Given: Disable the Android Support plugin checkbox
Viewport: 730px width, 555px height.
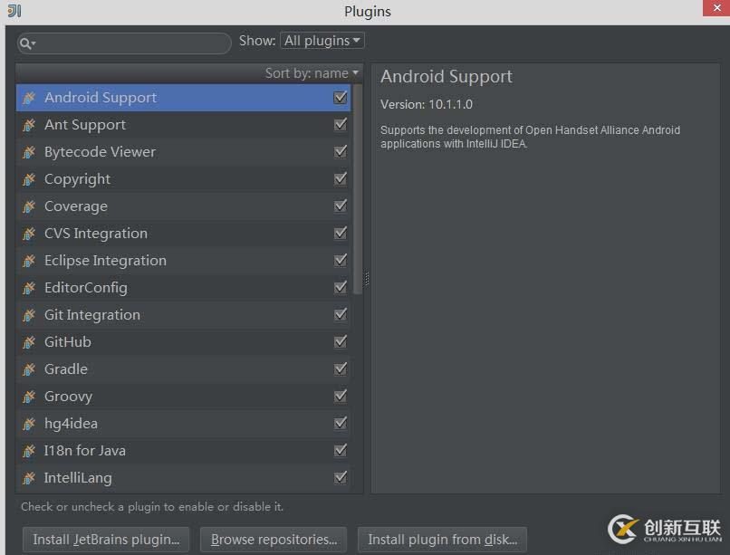Looking at the screenshot, I should pyautogui.click(x=341, y=97).
